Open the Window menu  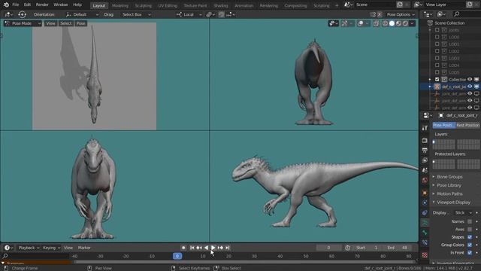60,5
